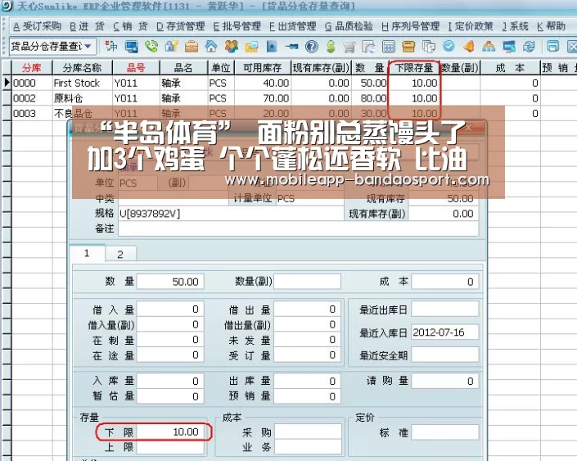Click the 分库名称 column header
The width and height of the screenshot is (577, 461).
(x=82, y=68)
